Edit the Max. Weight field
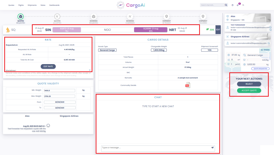The height and width of the screenshot is (155, 274). pos(60,96)
